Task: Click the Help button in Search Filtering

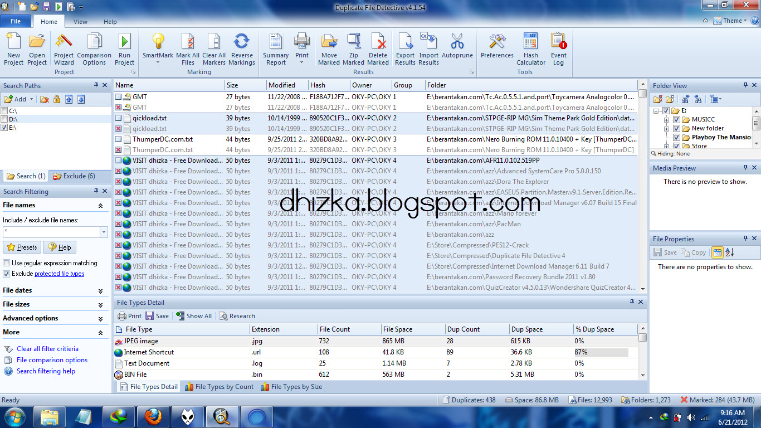Action: (x=60, y=247)
